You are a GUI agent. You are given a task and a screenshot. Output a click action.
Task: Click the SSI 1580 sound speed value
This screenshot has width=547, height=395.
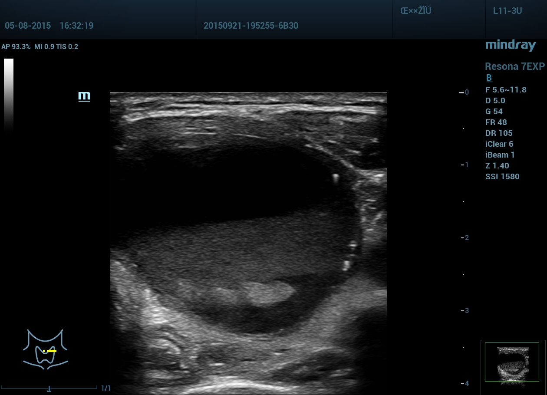pos(502,177)
